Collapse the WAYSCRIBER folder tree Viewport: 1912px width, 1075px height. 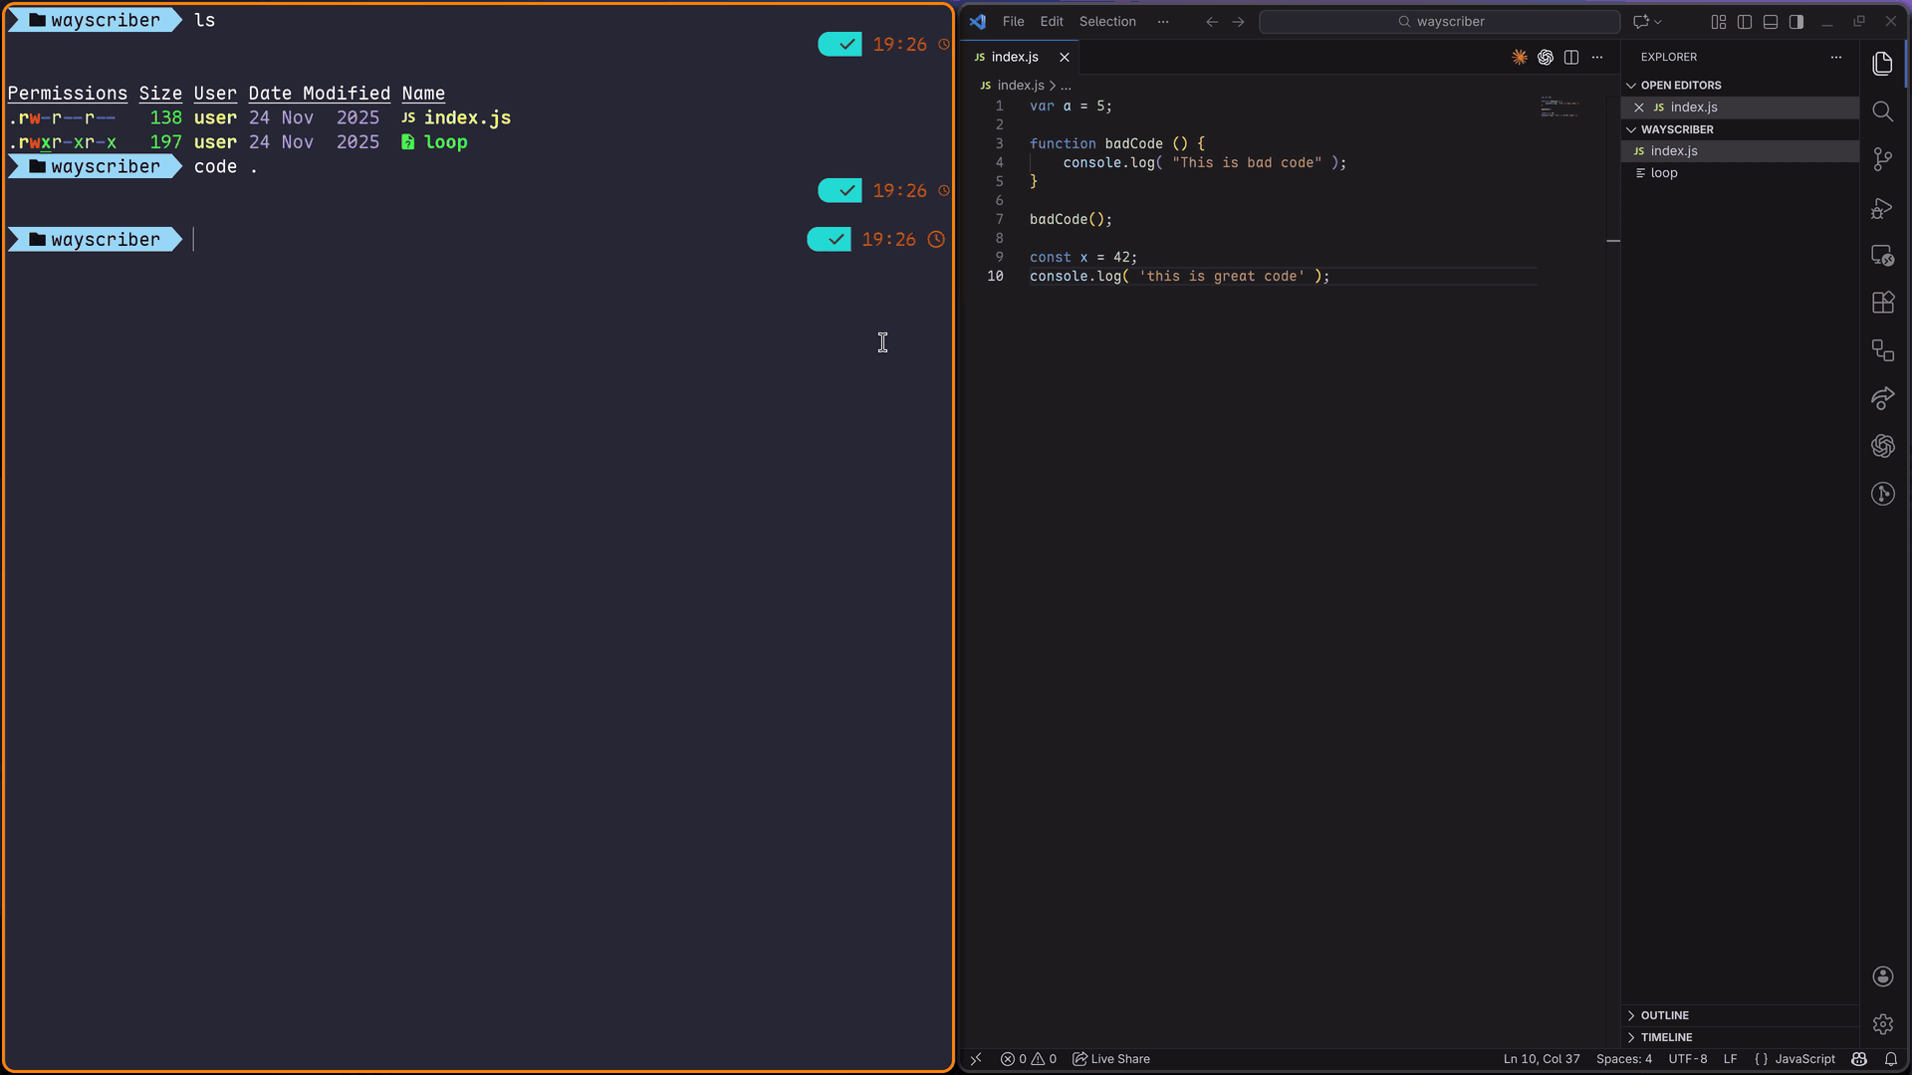tap(1631, 129)
